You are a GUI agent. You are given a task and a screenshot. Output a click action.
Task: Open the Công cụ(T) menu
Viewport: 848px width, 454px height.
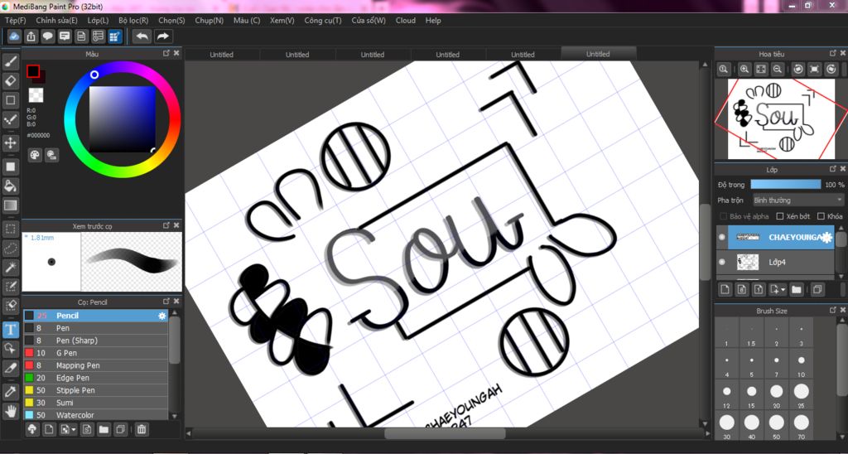coord(323,21)
